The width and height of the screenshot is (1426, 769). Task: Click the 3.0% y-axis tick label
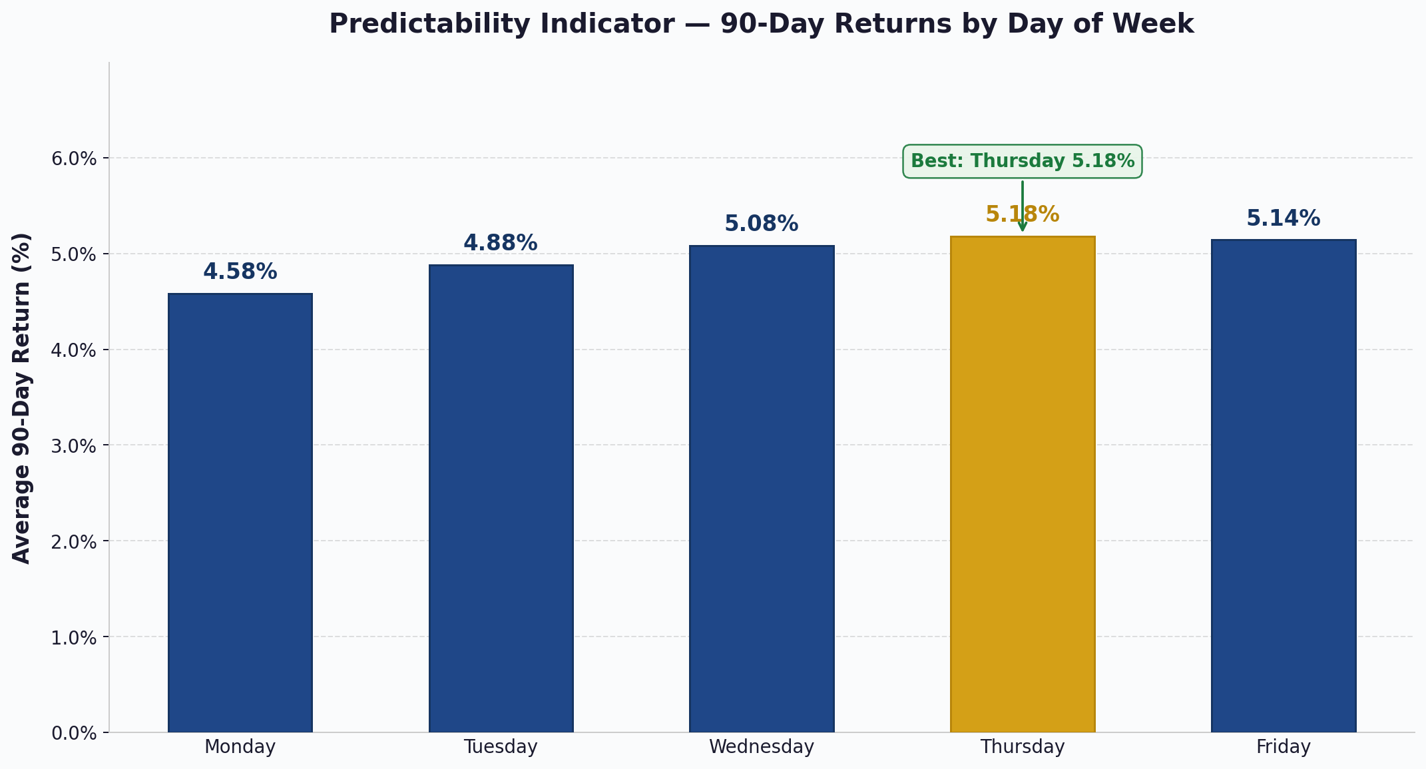click(x=74, y=446)
